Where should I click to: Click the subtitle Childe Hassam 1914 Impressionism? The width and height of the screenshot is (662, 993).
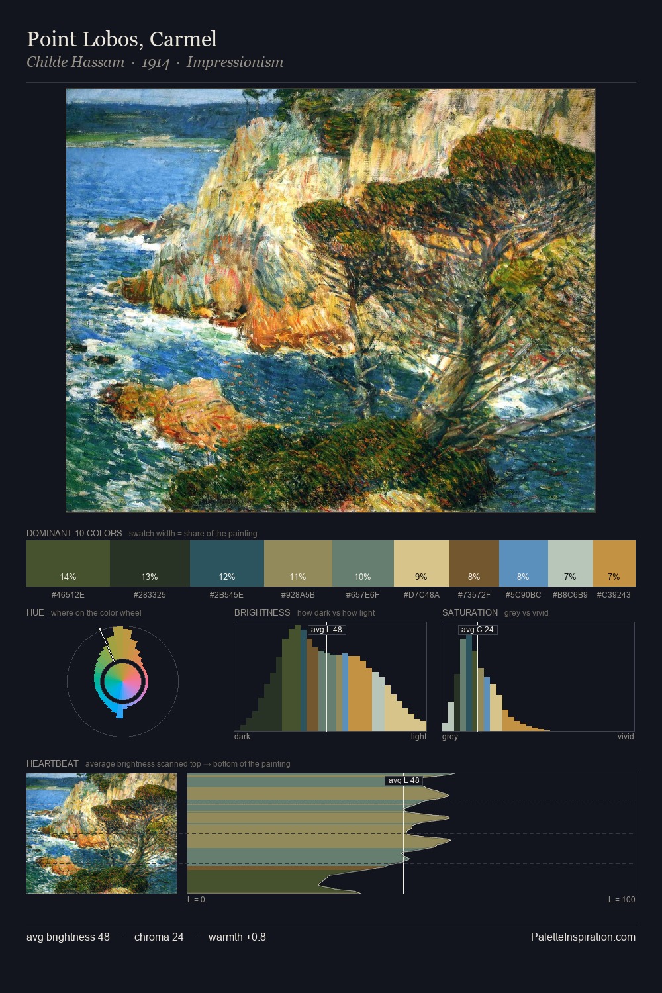tap(155, 62)
